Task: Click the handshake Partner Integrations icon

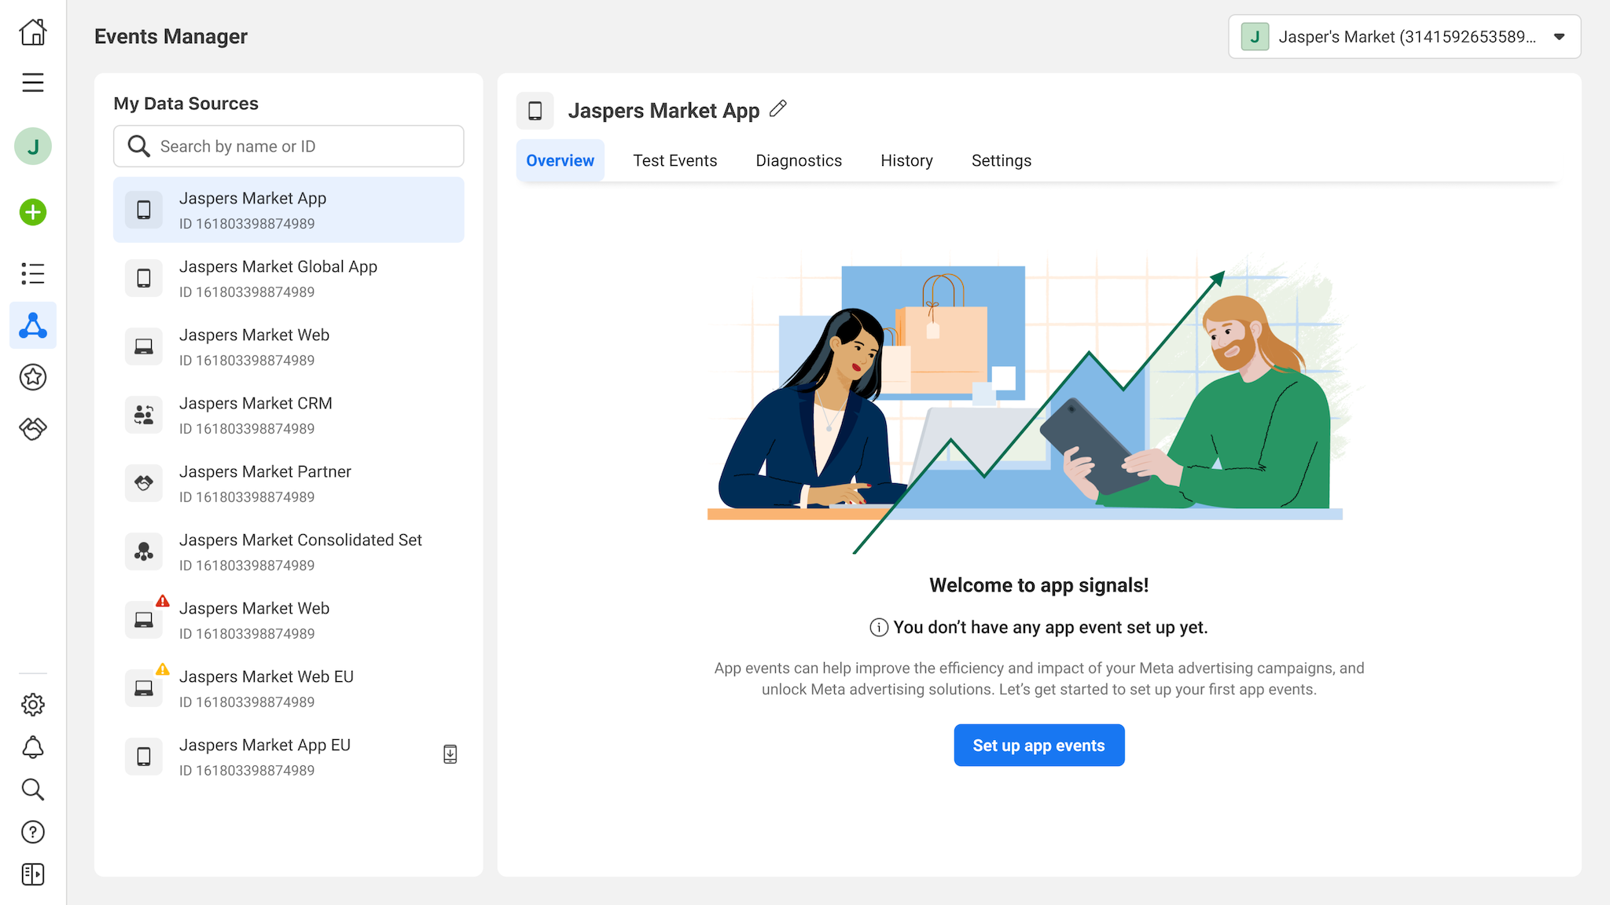Action: click(33, 428)
